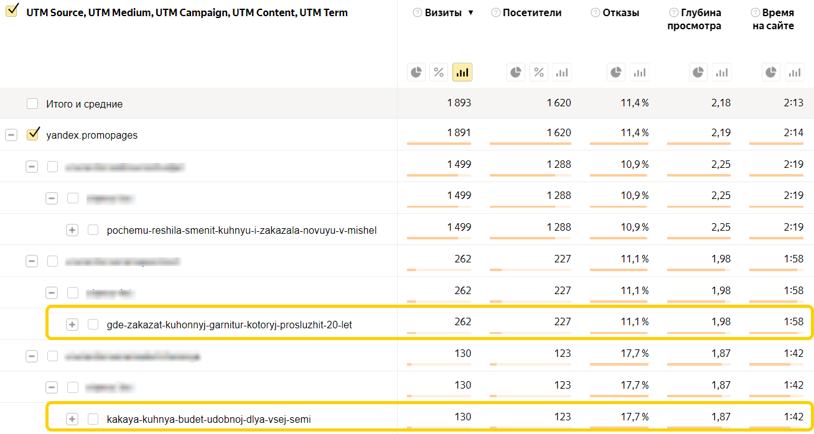Click the yandex.promopages source label
This screenshot has height=434, width=814.
(92, 136)
